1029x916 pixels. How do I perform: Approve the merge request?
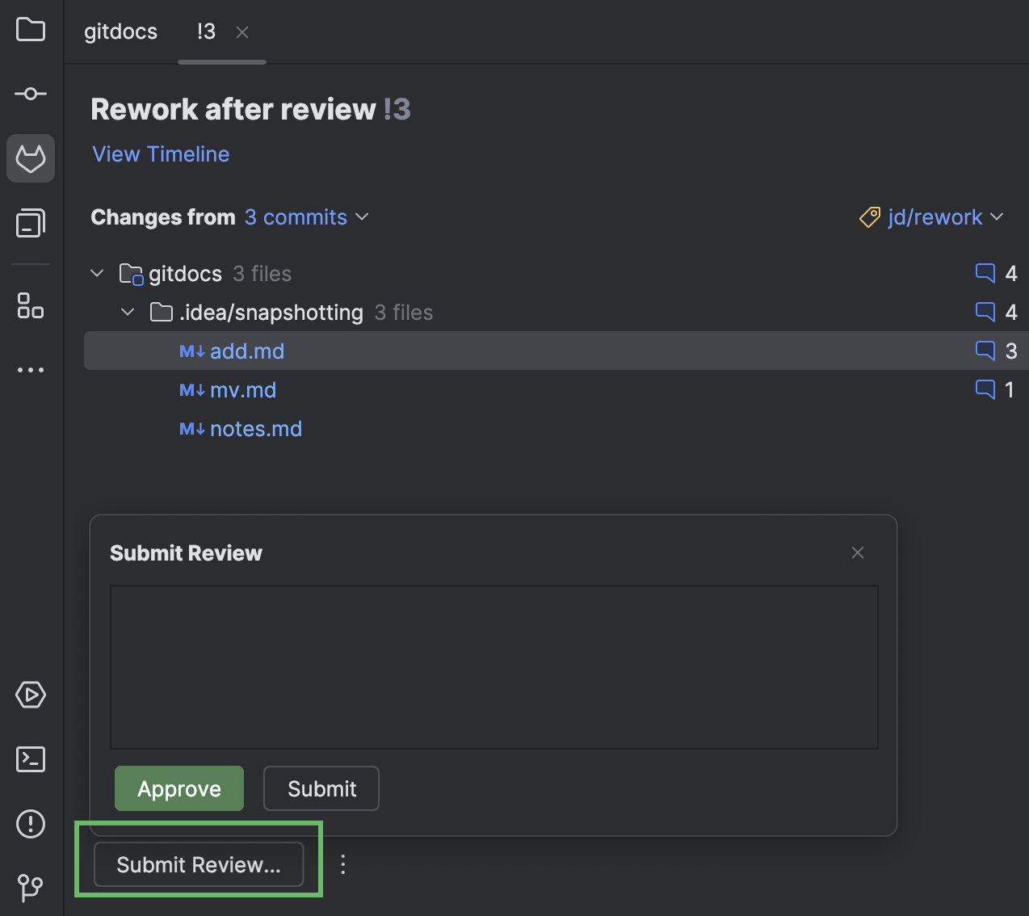pyautogui.click(x=178, y=788)
